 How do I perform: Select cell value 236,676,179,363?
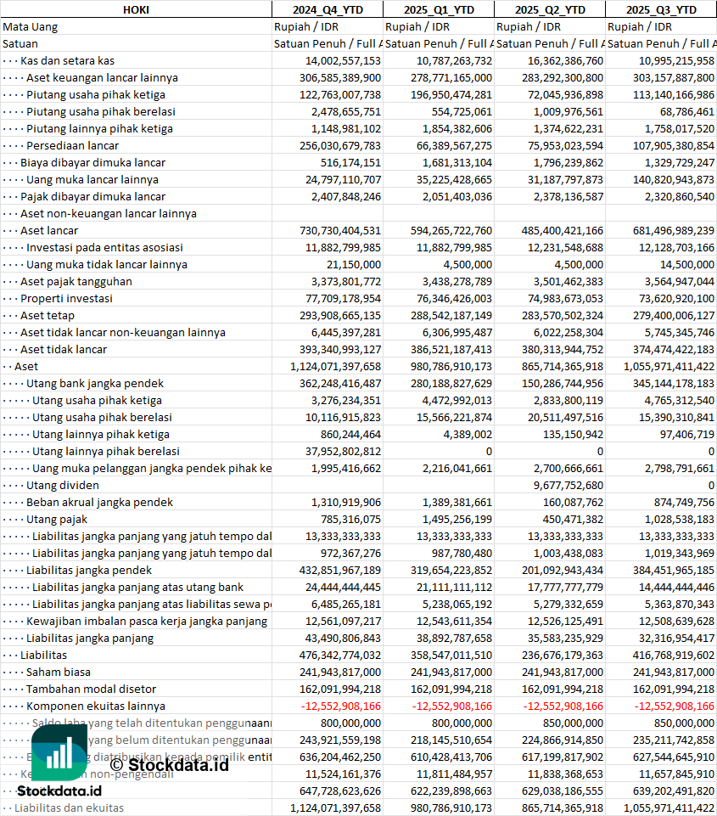click(x=563, y=656)
